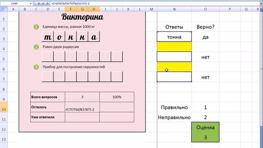Click the cell being edited showing (N3:N7)-2
This screenshot has height=148, width=263.
pos(82,107)
